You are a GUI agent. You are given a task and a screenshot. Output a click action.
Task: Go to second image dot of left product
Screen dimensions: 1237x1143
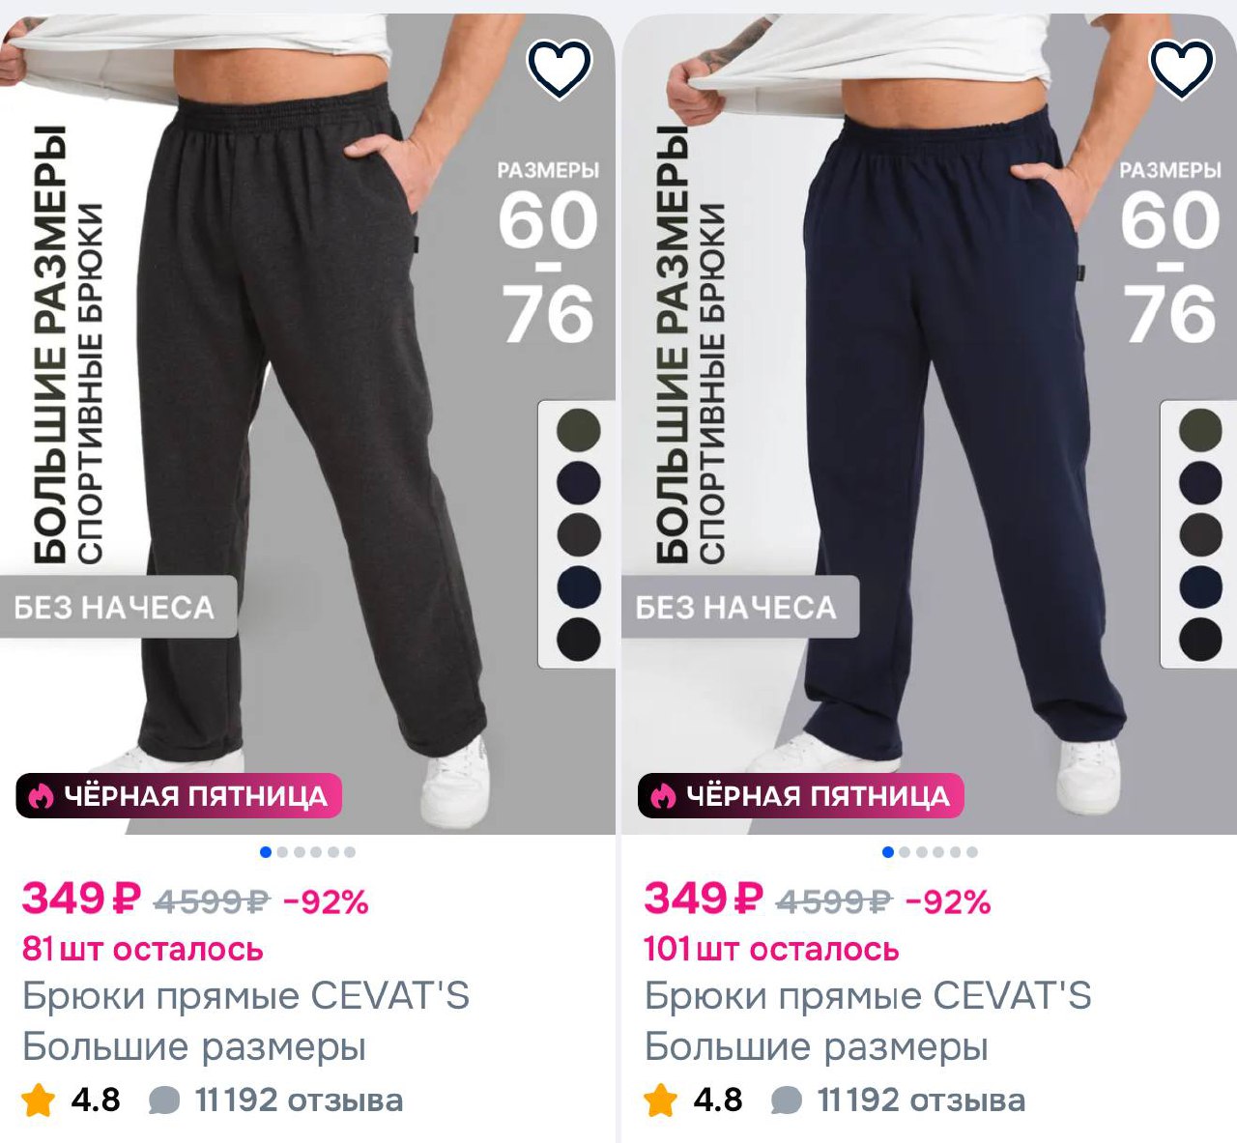coord(282,852)
